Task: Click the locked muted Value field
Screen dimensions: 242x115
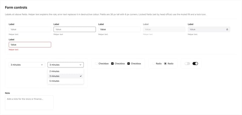Action: pyautogui.click(x=209, y=29)
